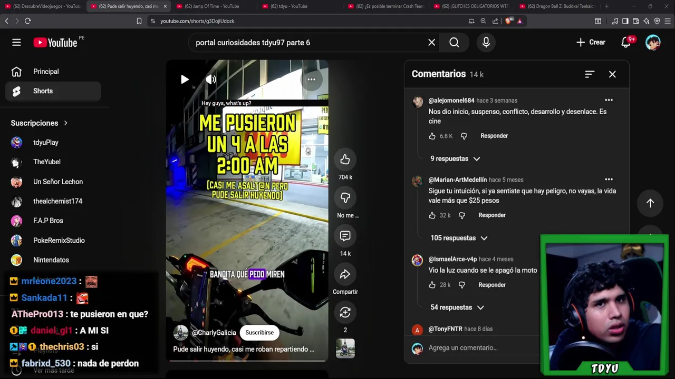Reply to @Marian-ArtMedellín's comment
Viewport: 675px width, 379px height.
[x=492, y=215]
